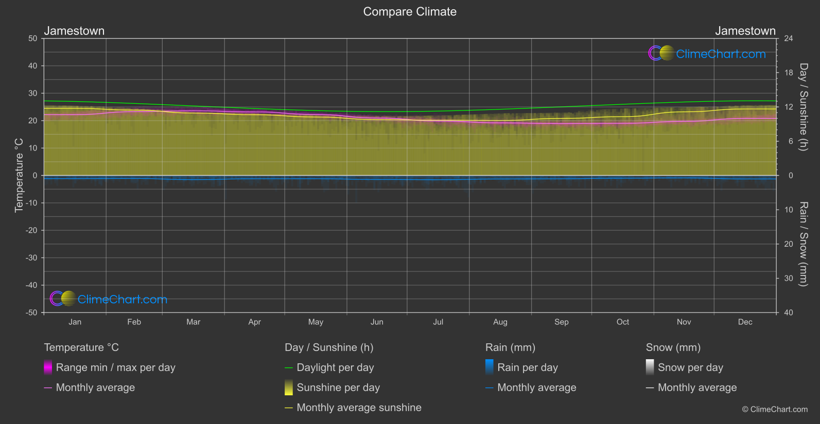Toggle Range min / max per day legend swatch
820x424 pixels.
(48, 367)
